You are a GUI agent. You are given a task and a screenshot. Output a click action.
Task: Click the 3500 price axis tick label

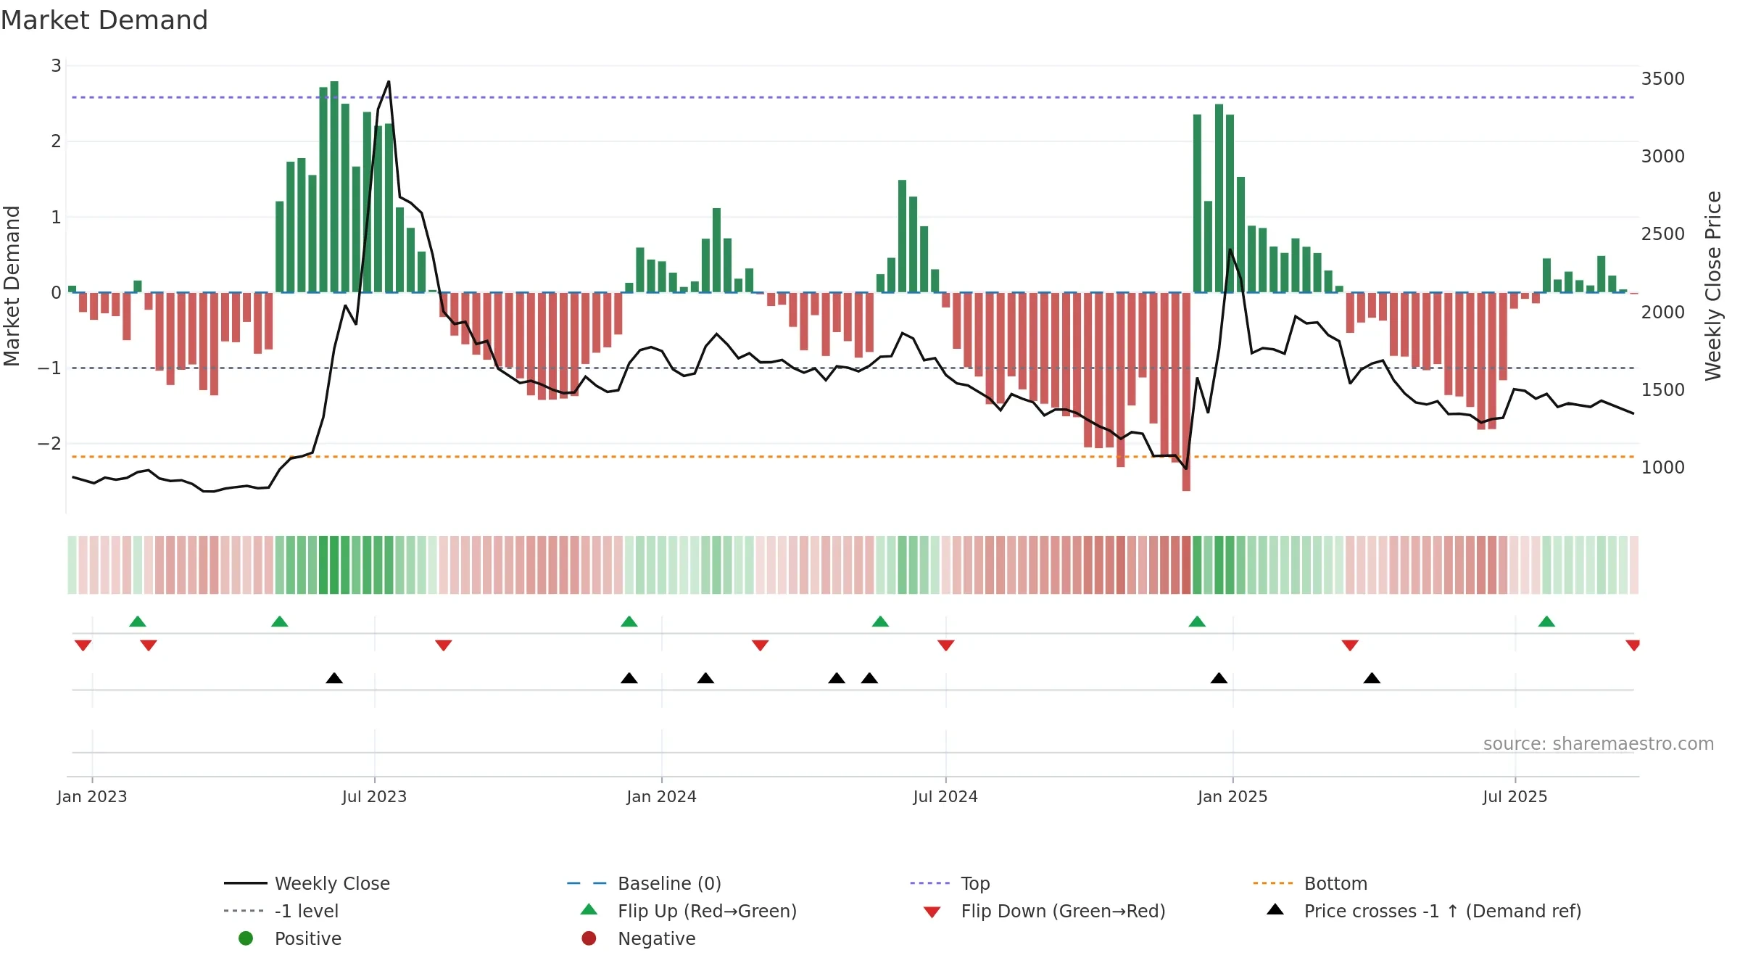point(1663,78)
